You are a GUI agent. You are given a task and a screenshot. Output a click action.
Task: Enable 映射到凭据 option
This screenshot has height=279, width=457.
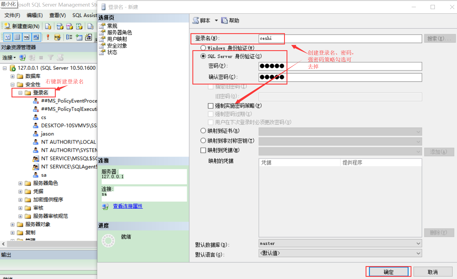(203, 150)
